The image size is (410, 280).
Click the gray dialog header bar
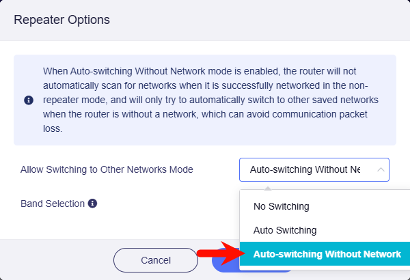[205, 20]
